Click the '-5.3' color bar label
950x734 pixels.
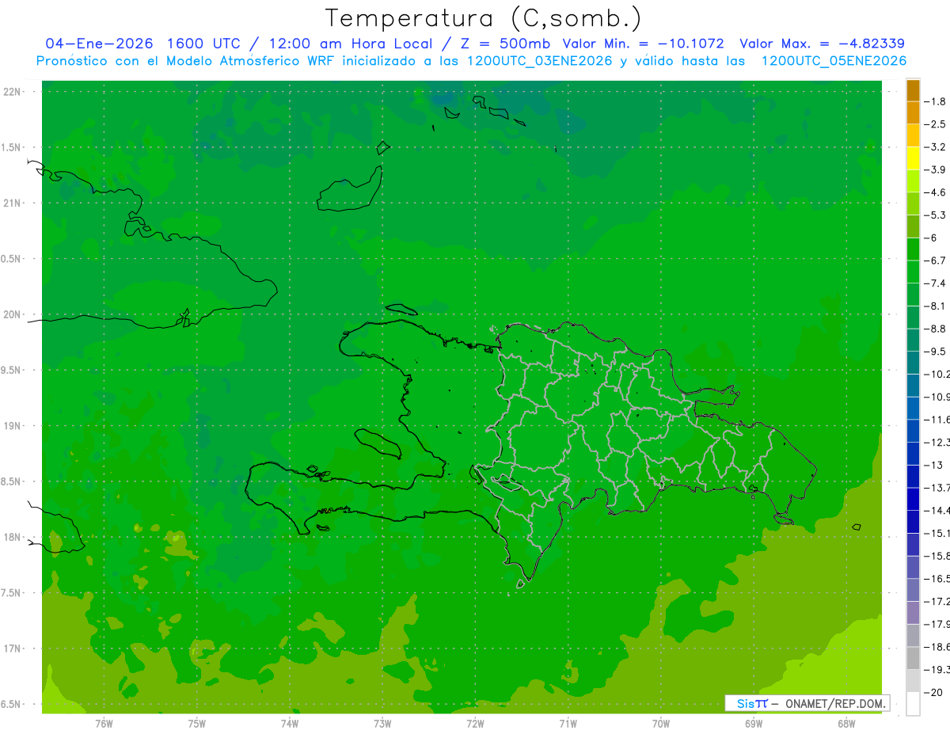tap(936, 215)
